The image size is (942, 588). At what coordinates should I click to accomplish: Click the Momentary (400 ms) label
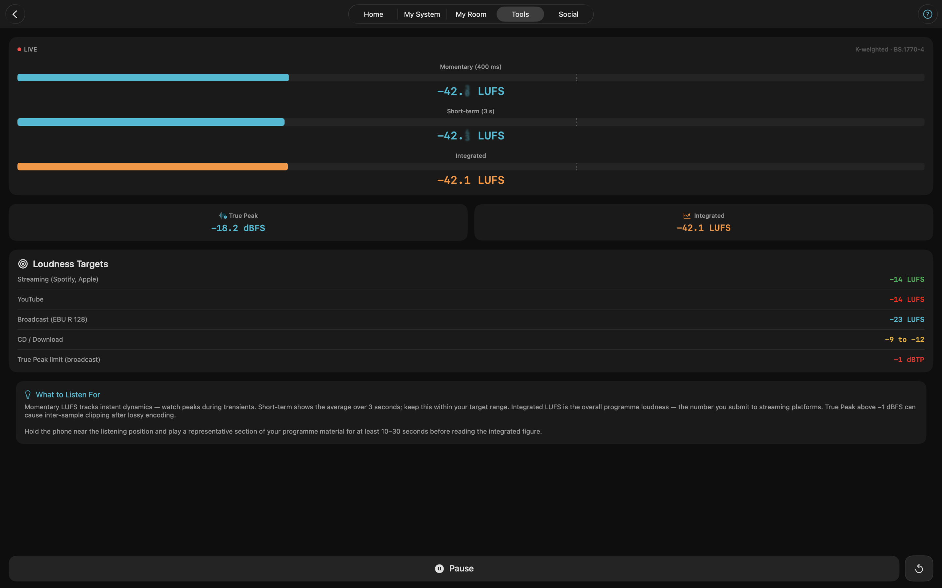471,67
